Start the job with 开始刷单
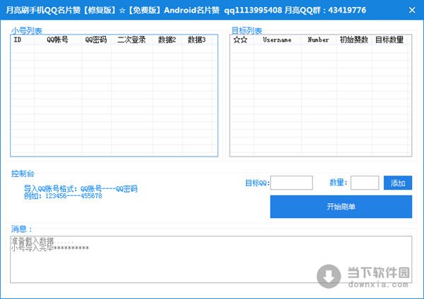Image resolution: width=424 pixels, height=299 pixels. (x=341, y=207)
